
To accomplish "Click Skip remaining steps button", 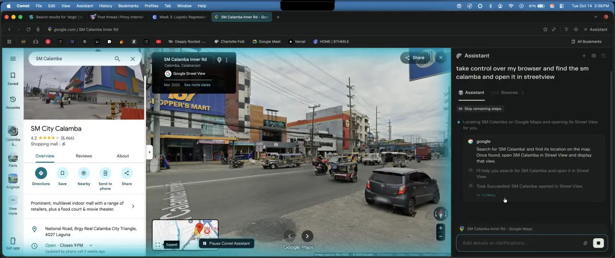I will pos(480,109).
